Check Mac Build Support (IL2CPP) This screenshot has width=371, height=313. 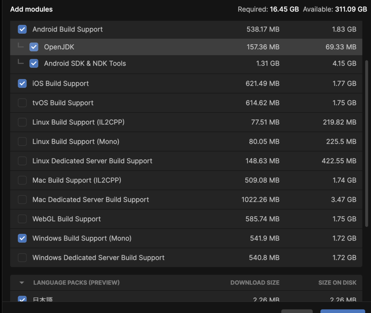[22, 180]
